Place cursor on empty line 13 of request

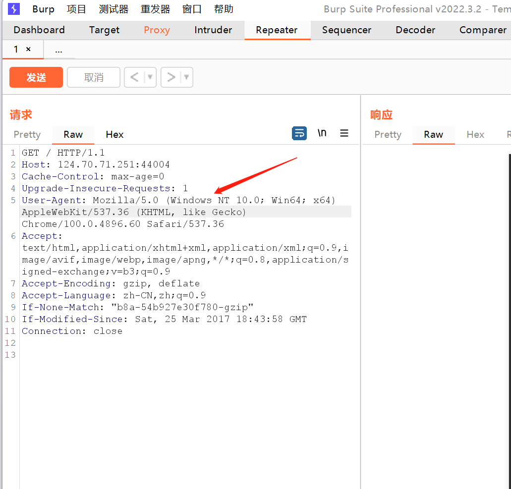186,355
